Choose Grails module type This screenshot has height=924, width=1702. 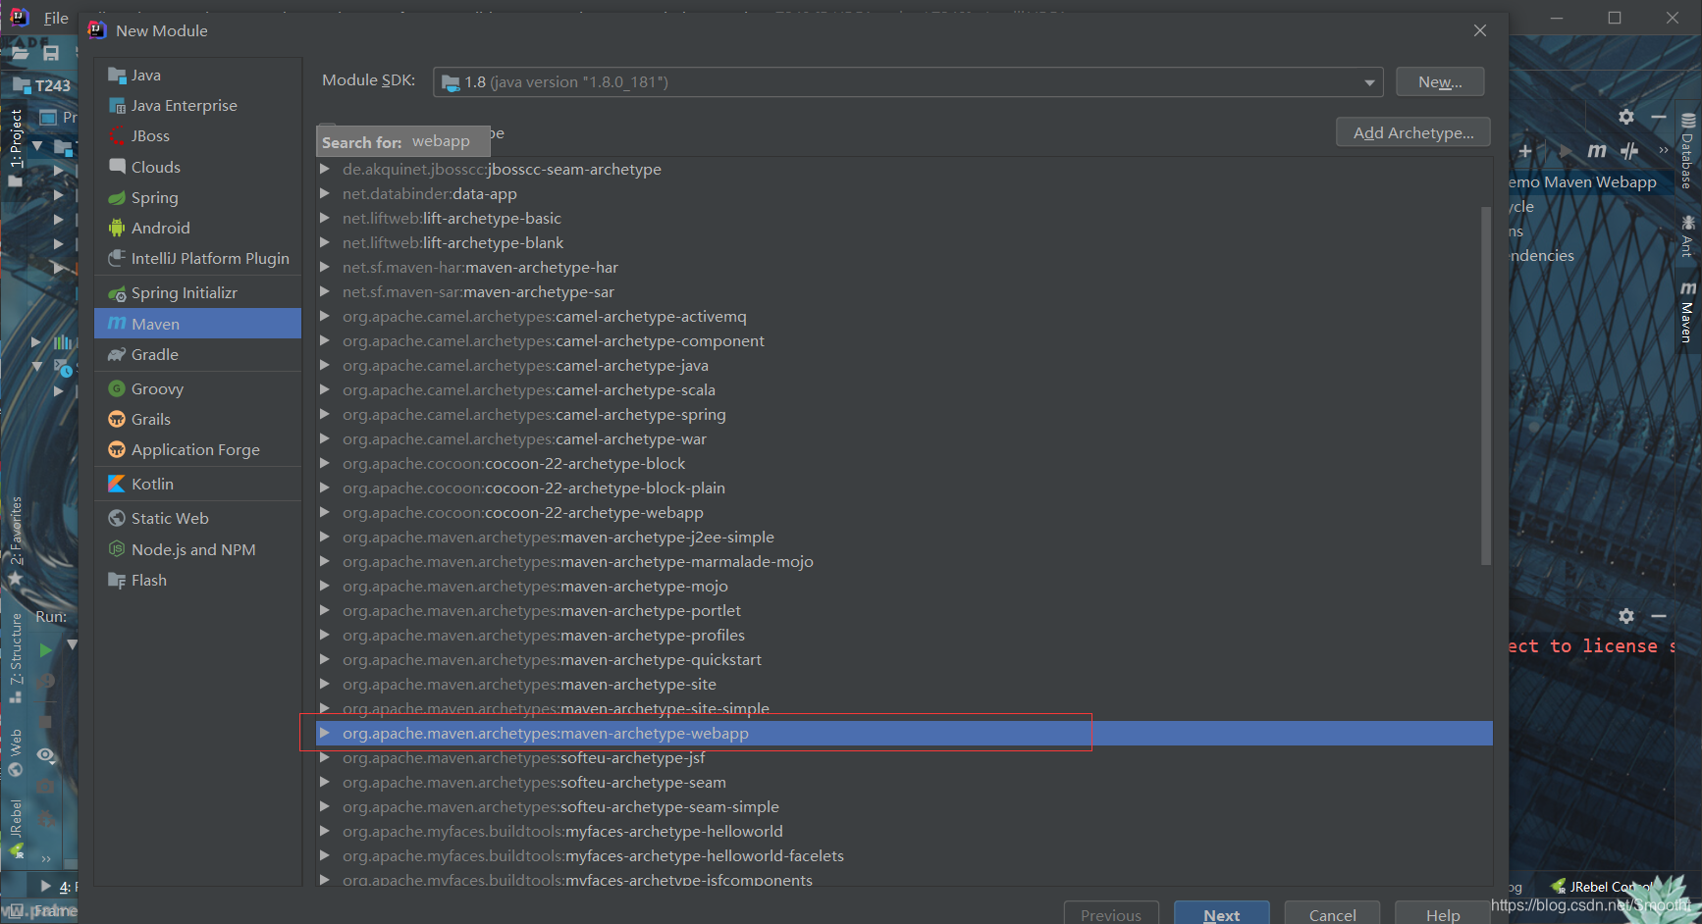pos(151,420)
